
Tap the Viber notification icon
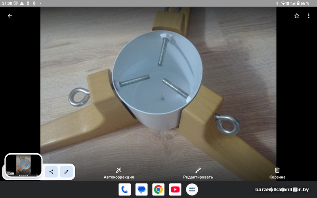(15, 3)
